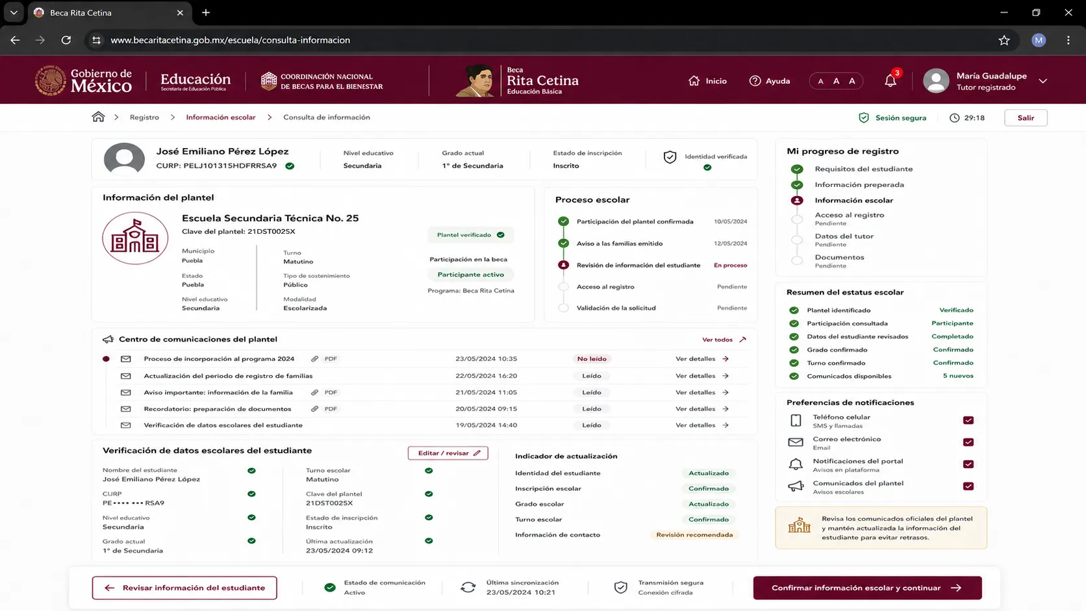Bookmark this page with the star icon

(x=1004, y=40)
